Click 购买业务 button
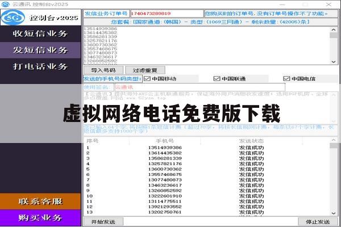 [40, 218]
